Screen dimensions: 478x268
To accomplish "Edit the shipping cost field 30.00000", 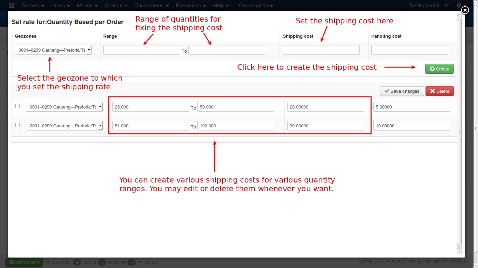I will click(326, 126).
